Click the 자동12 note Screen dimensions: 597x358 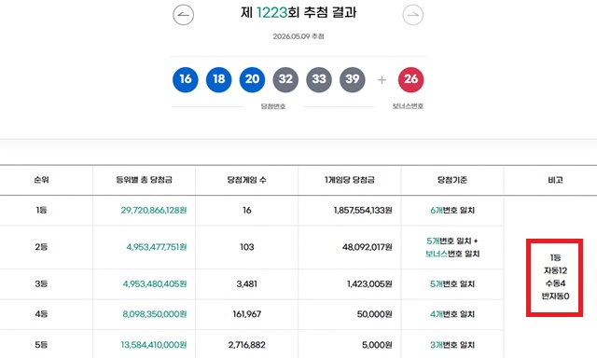(555, 270)
